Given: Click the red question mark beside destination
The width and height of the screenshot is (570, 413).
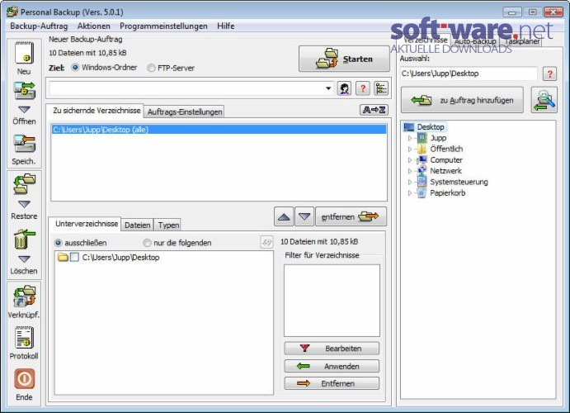Looking at the screenshot, I should click(x=362, y=88).
